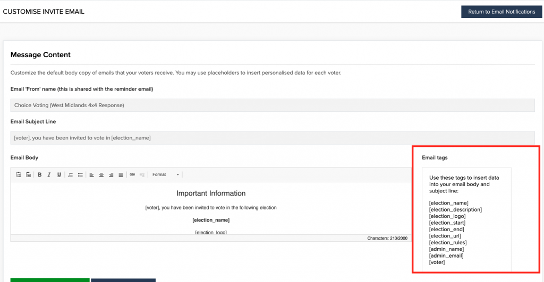Click the unlink icon in toolbar

point(142,175)
